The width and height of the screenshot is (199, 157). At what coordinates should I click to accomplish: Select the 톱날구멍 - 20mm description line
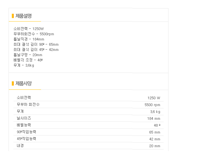[x=28, y=55]
